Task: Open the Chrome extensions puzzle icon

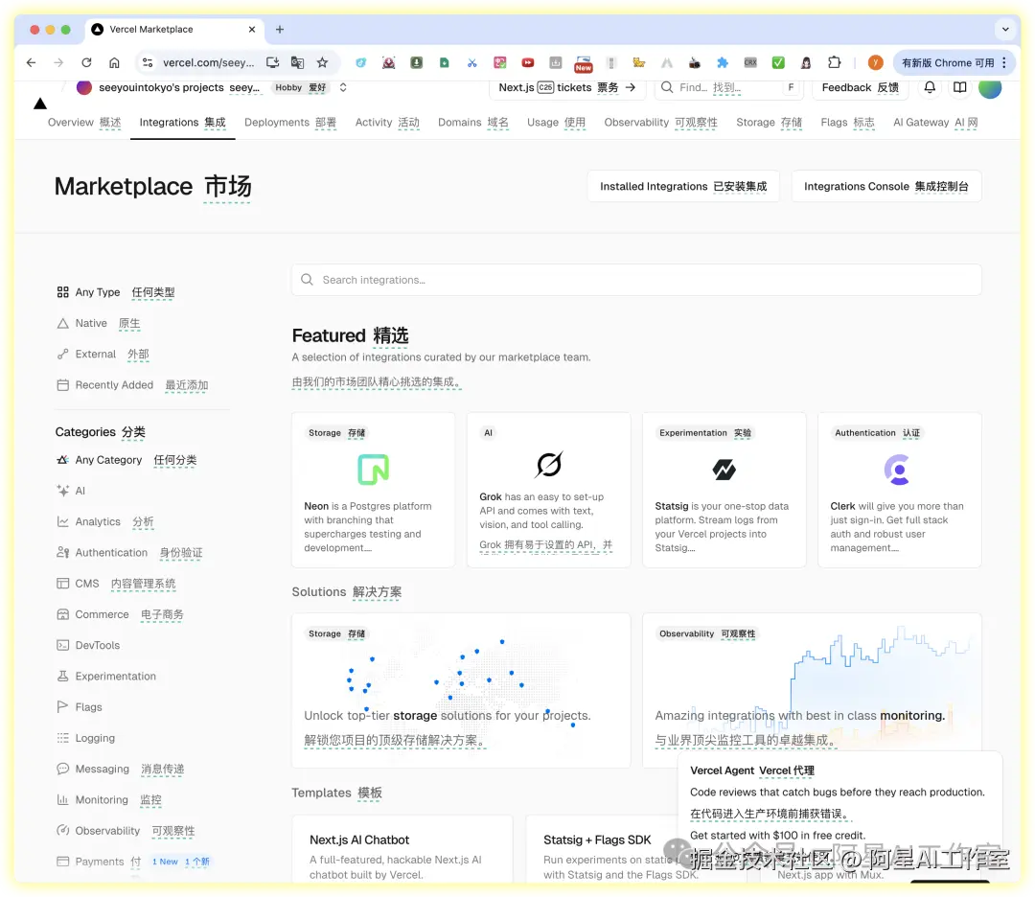Action: [835, 62]
